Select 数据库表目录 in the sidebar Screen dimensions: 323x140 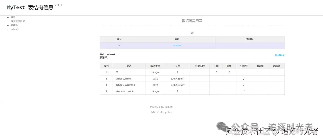click(18, 21)
